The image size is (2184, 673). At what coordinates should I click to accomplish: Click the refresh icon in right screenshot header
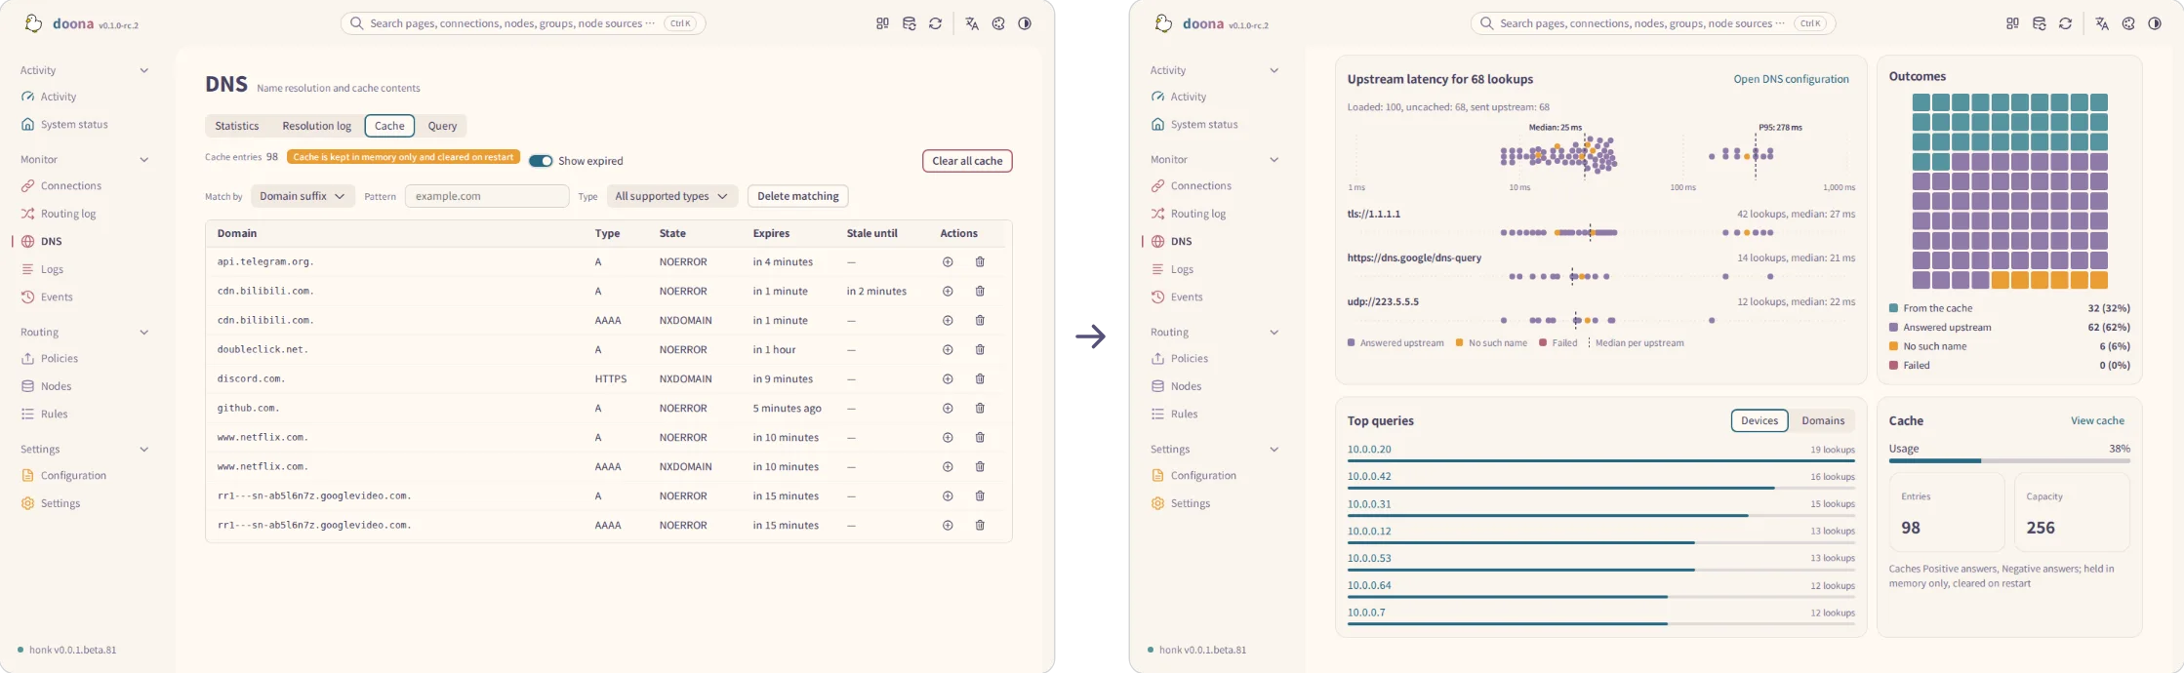pyautogui.click(x=2065, y=23)
